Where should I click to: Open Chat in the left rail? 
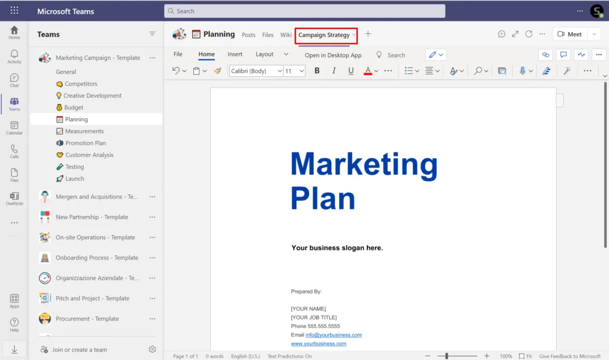pyautogui.click(x=14, y=80)
